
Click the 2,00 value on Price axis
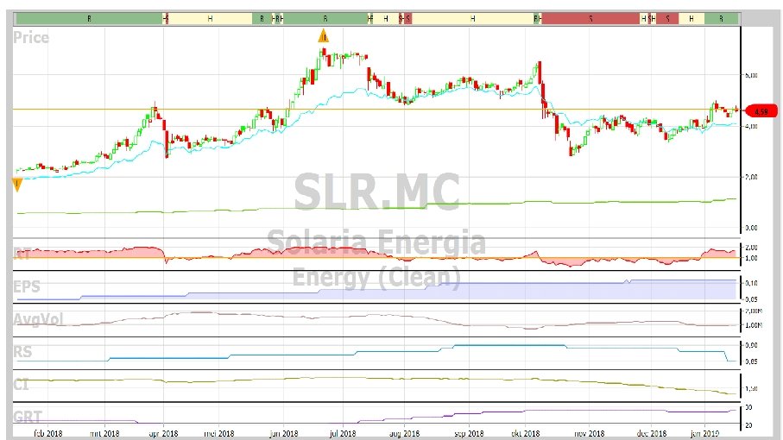tap(751, 177)
